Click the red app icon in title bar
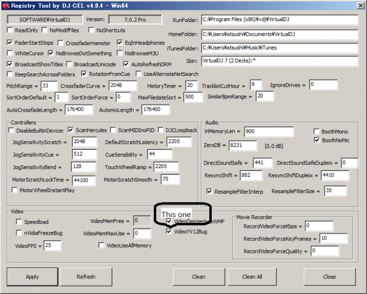The width and height of the screenshot is (367, 294). pos(6,5)
